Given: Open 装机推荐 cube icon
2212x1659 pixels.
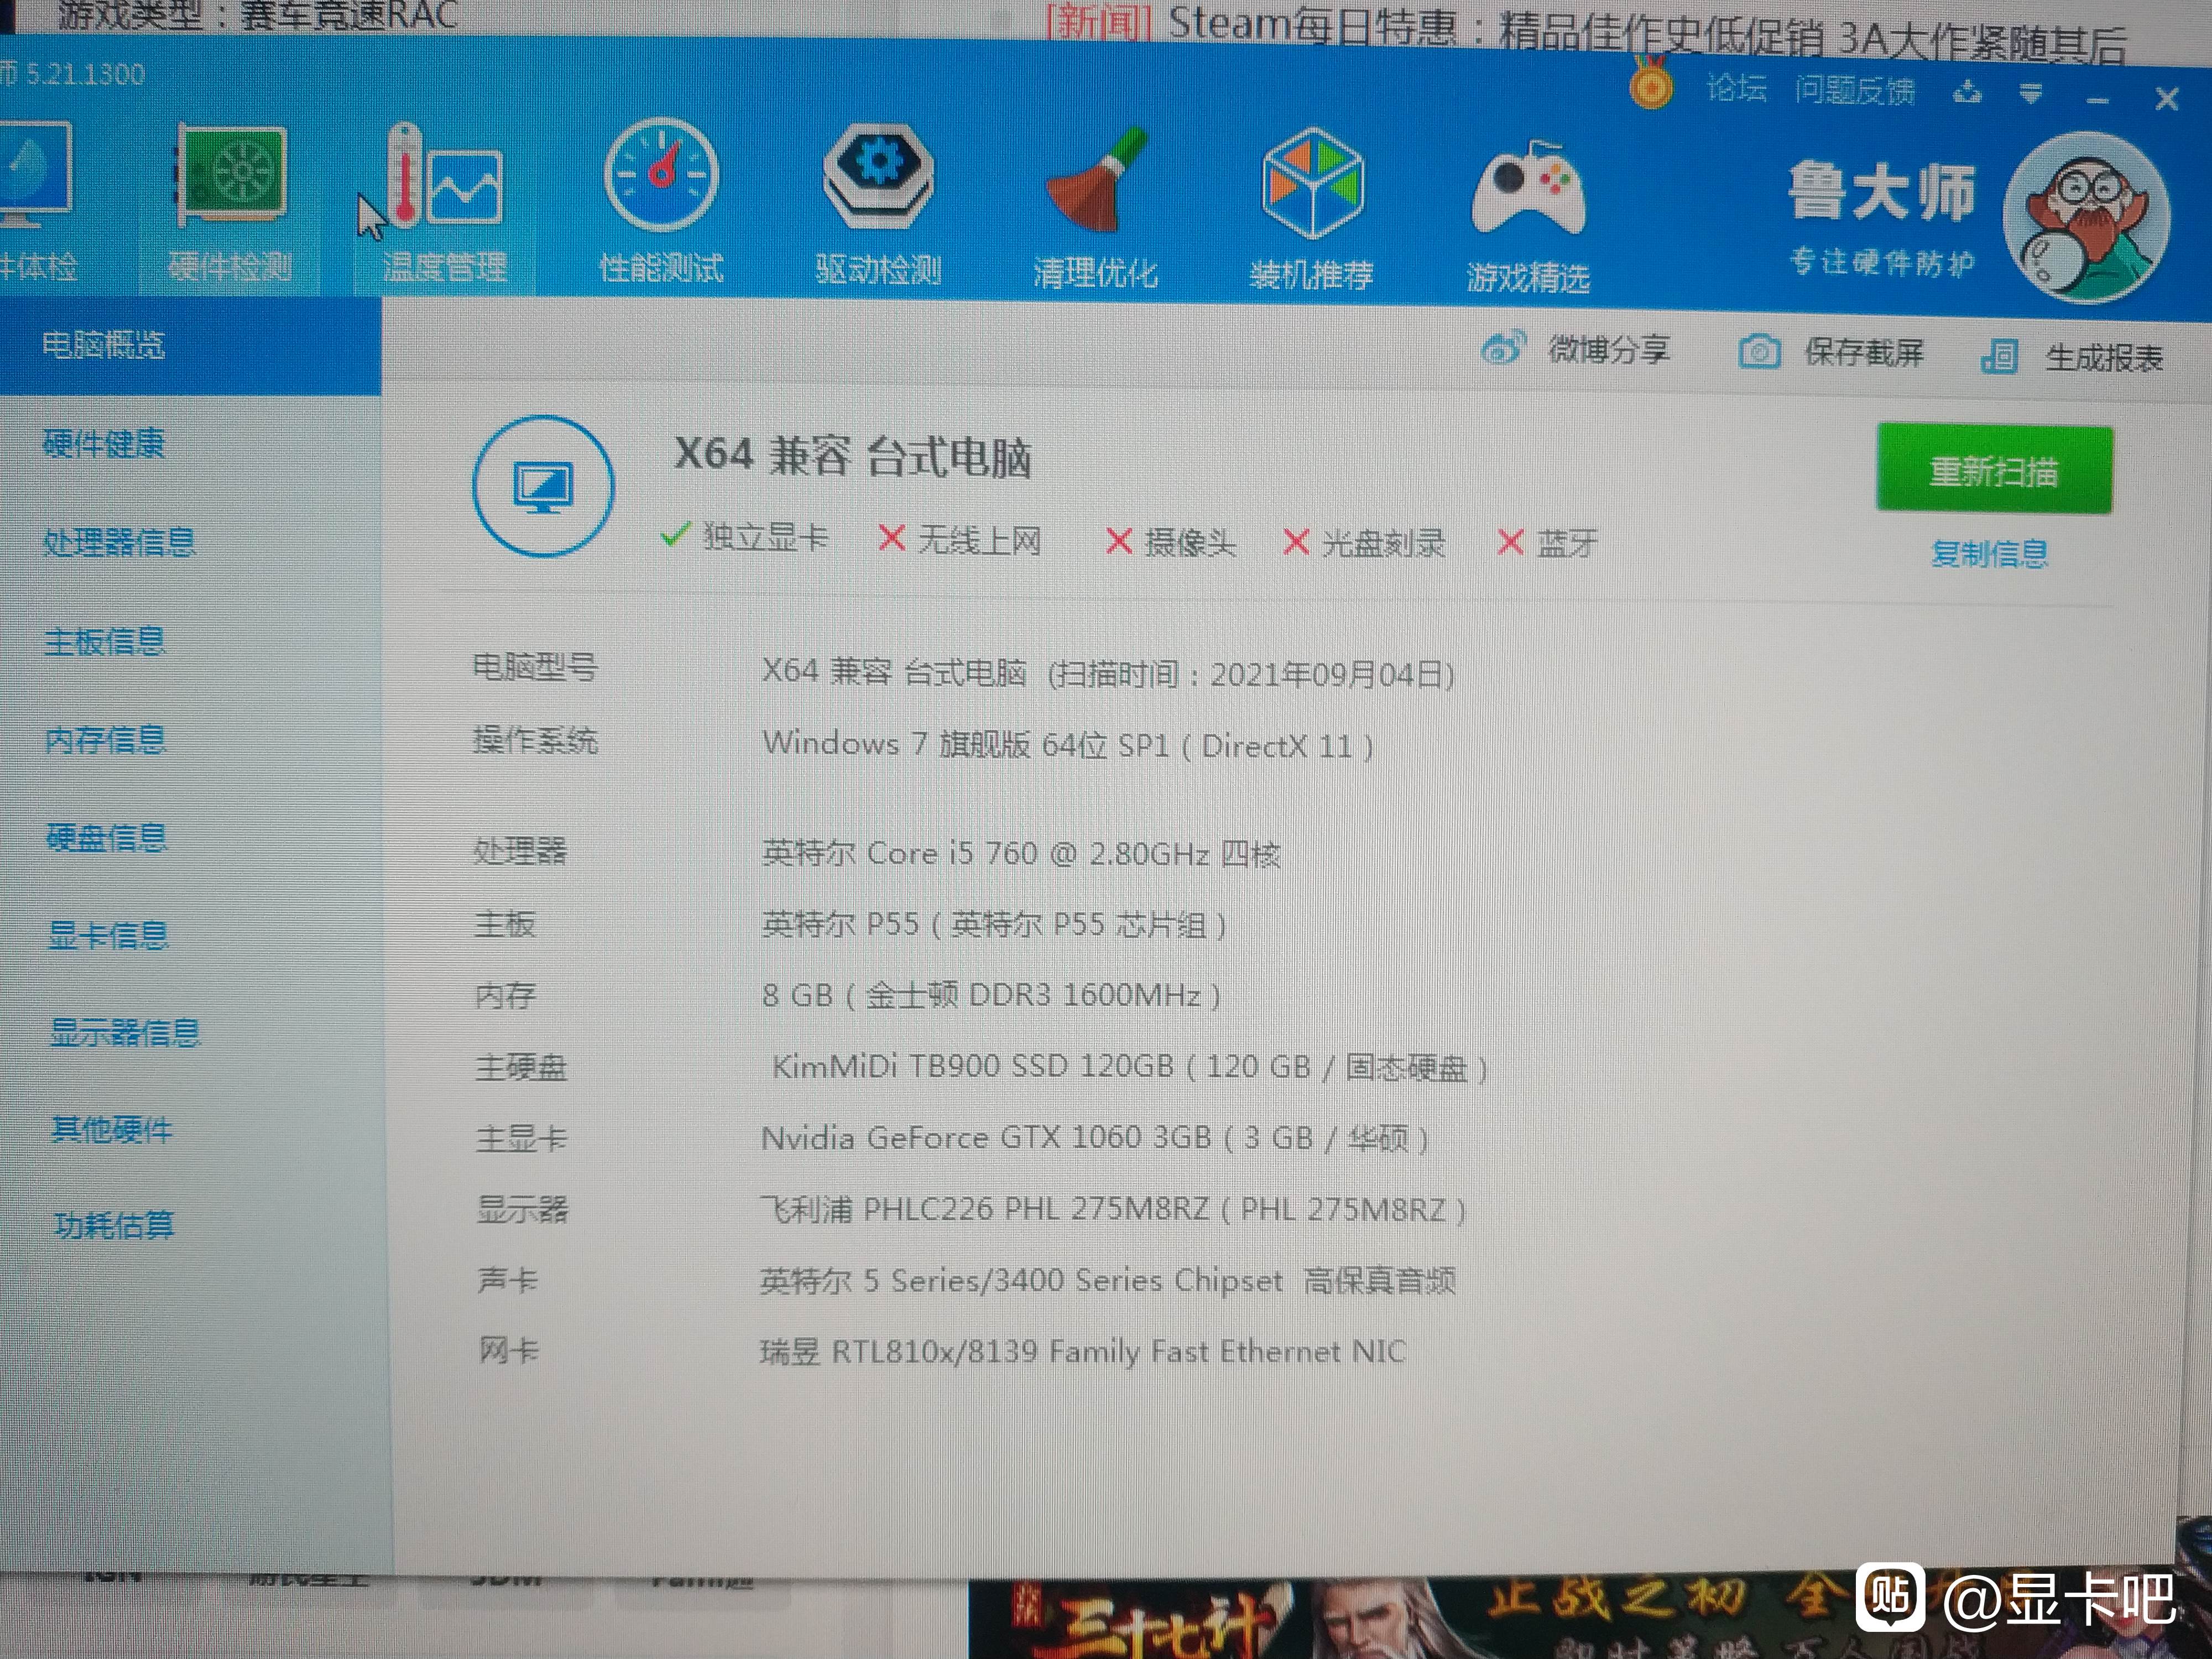Looking at the screenshot, I should coord(1312,182).
